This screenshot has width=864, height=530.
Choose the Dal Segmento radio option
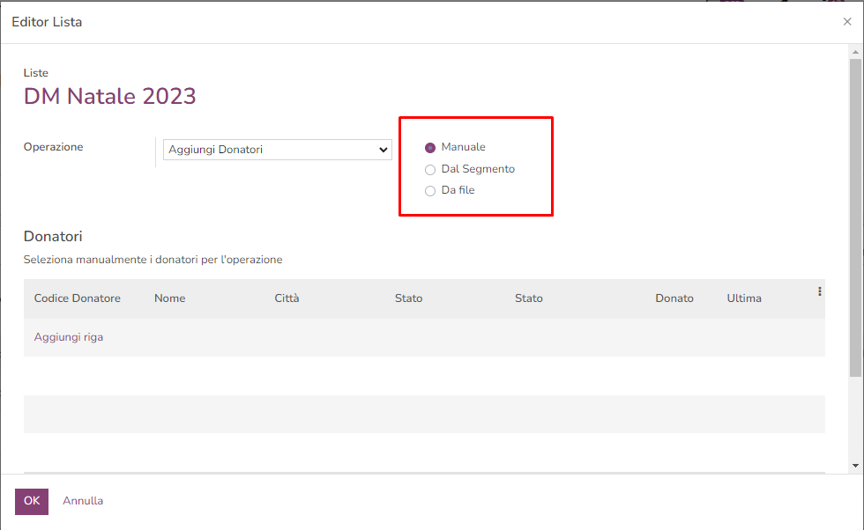(x=430, y=169)
